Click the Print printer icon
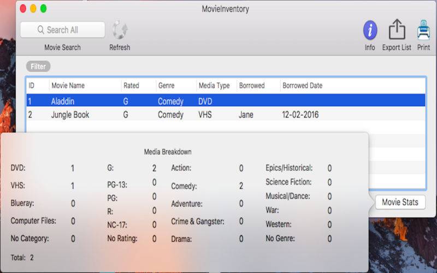 tap(424, 29)
